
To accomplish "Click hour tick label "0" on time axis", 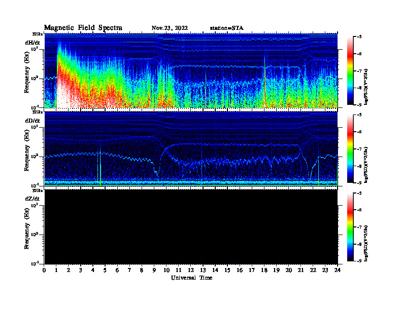I will coord(44,270).
